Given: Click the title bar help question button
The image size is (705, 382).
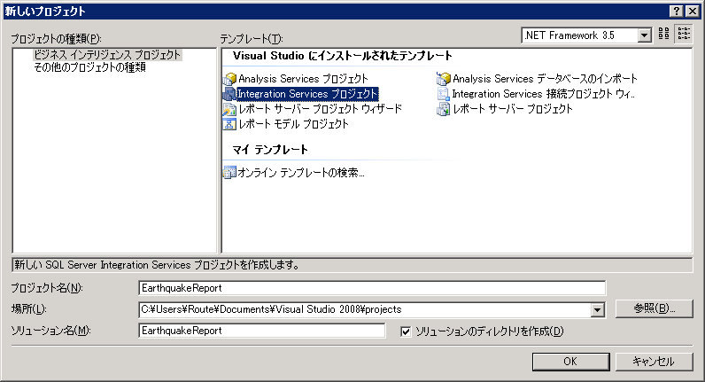Looking at the screenshot, I should coord(677,12).
